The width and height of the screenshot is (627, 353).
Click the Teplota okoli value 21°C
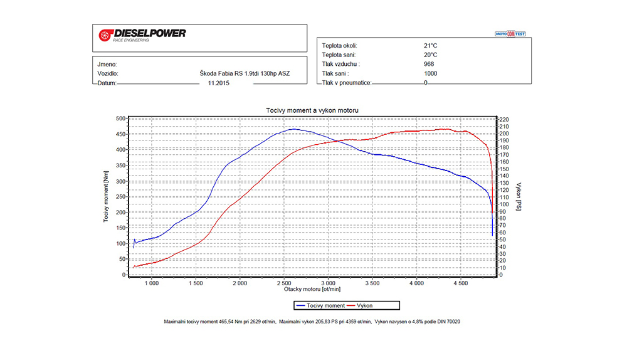tap(431, 46)
